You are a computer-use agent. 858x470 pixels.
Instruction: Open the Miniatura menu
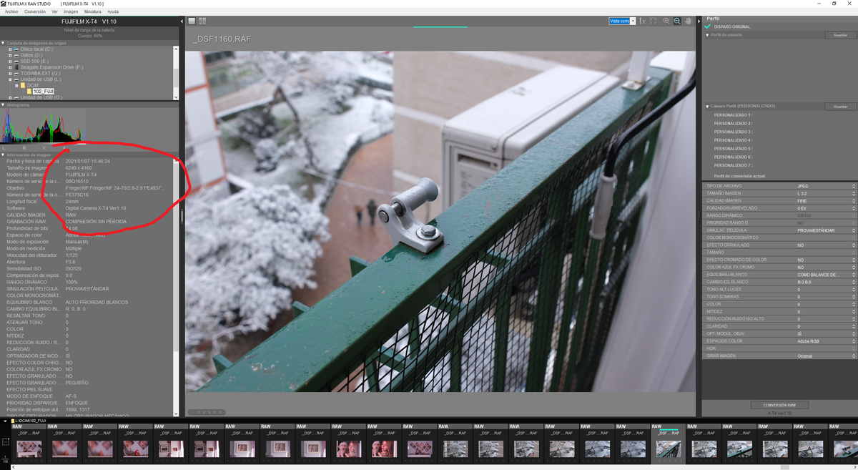[92, 11]
